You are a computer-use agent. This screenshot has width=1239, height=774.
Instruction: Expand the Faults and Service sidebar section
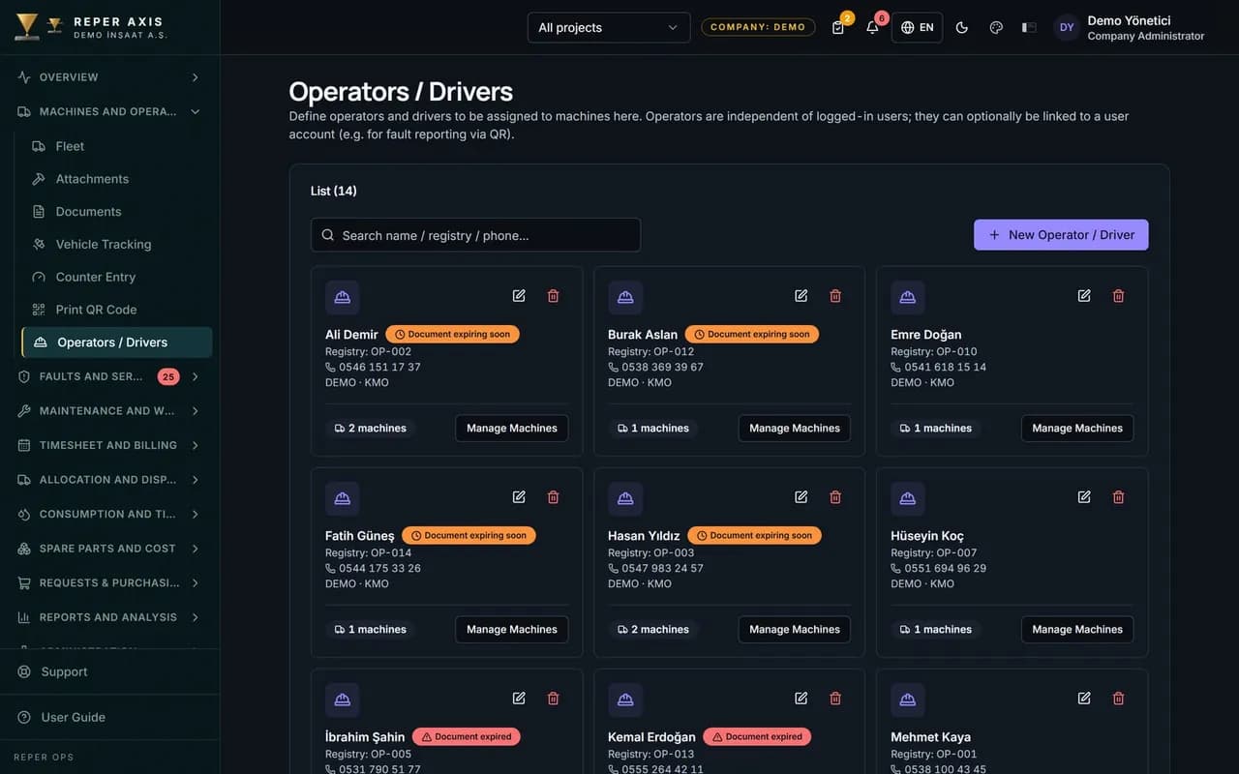point(109,376)
